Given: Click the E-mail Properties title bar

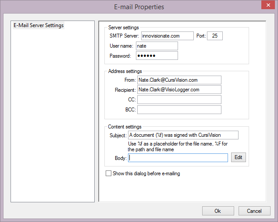Looking at the screenshot, I should (x=139, y=7).
